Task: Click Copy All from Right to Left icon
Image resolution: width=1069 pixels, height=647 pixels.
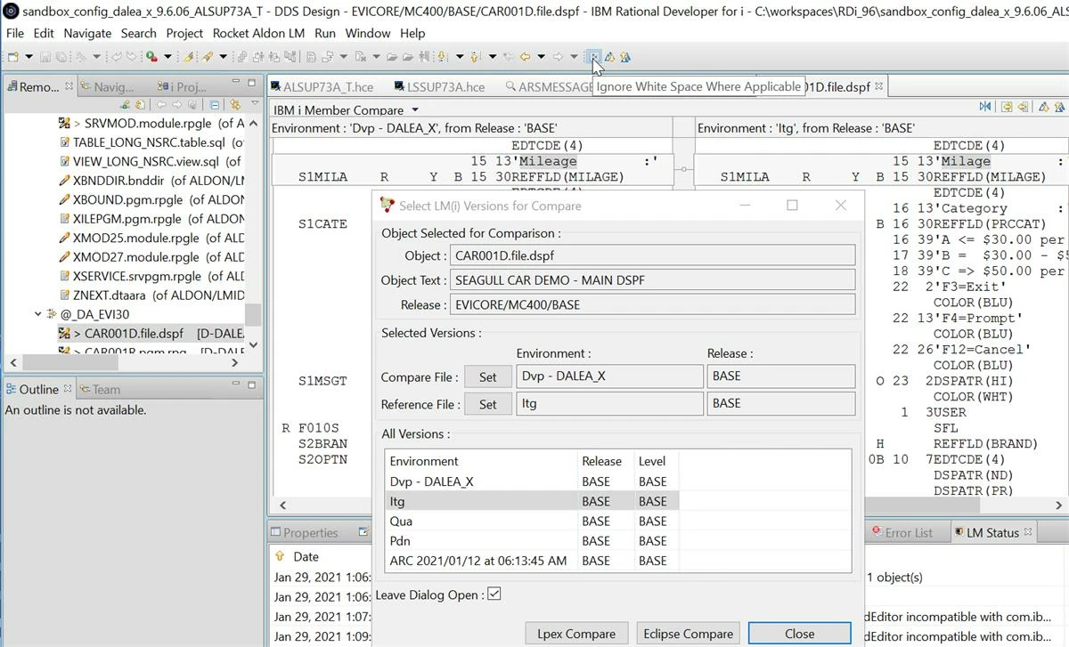Action: 1023,107
